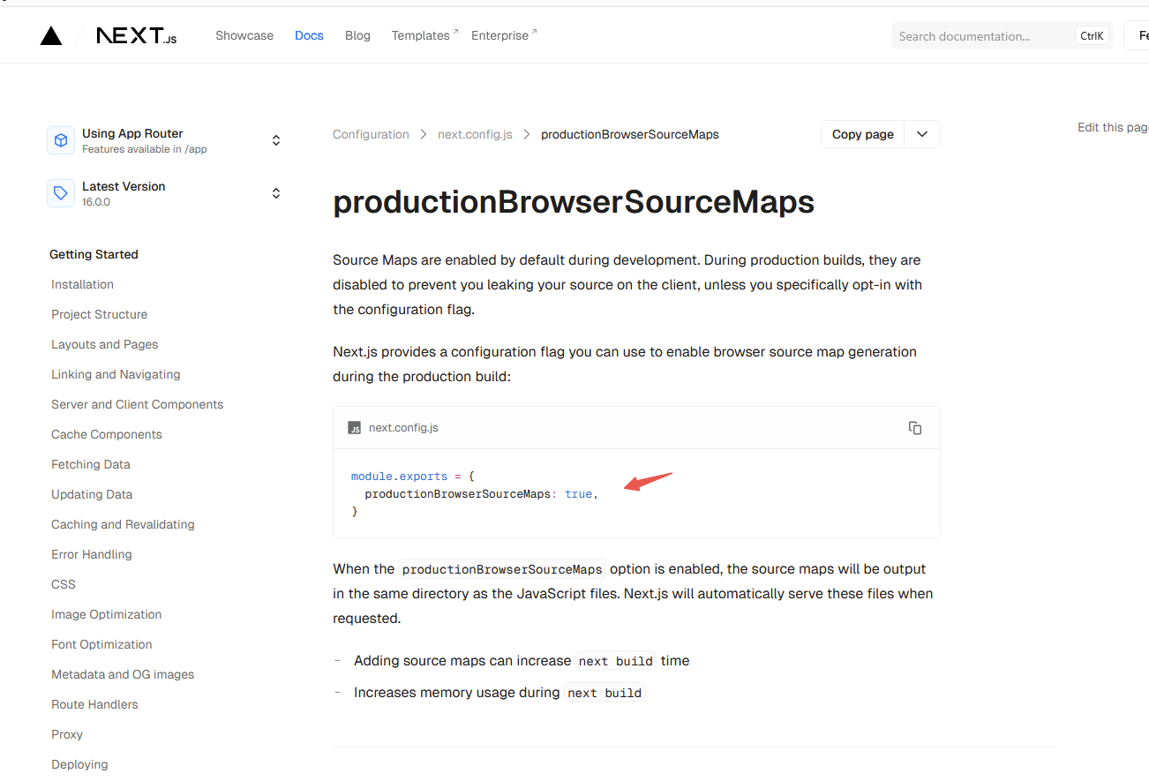Open Route Handlers in sidebar
The width and height of the screenshot is (1149, 781).
click(94, 704)
